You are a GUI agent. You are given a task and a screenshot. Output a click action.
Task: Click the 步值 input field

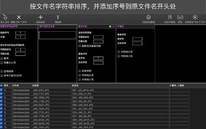[x=20, y=37]
